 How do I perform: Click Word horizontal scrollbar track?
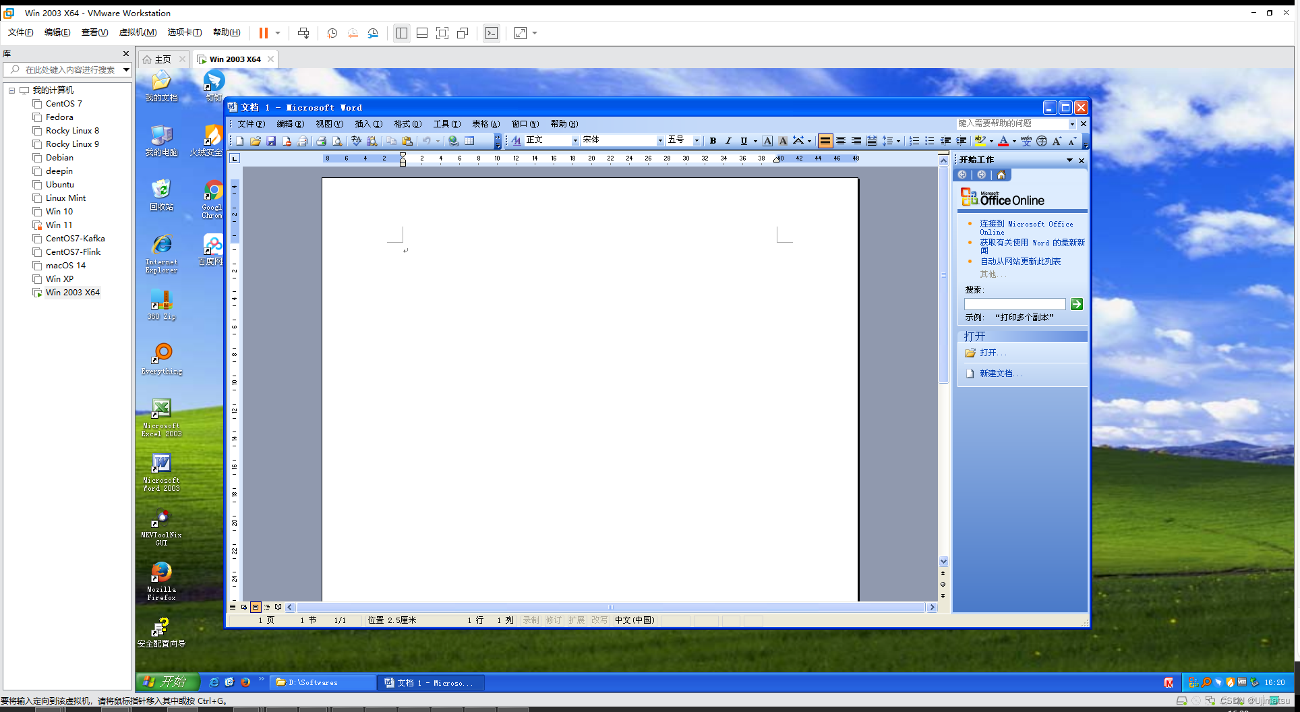pyautogui.click(x=611, y=607)
